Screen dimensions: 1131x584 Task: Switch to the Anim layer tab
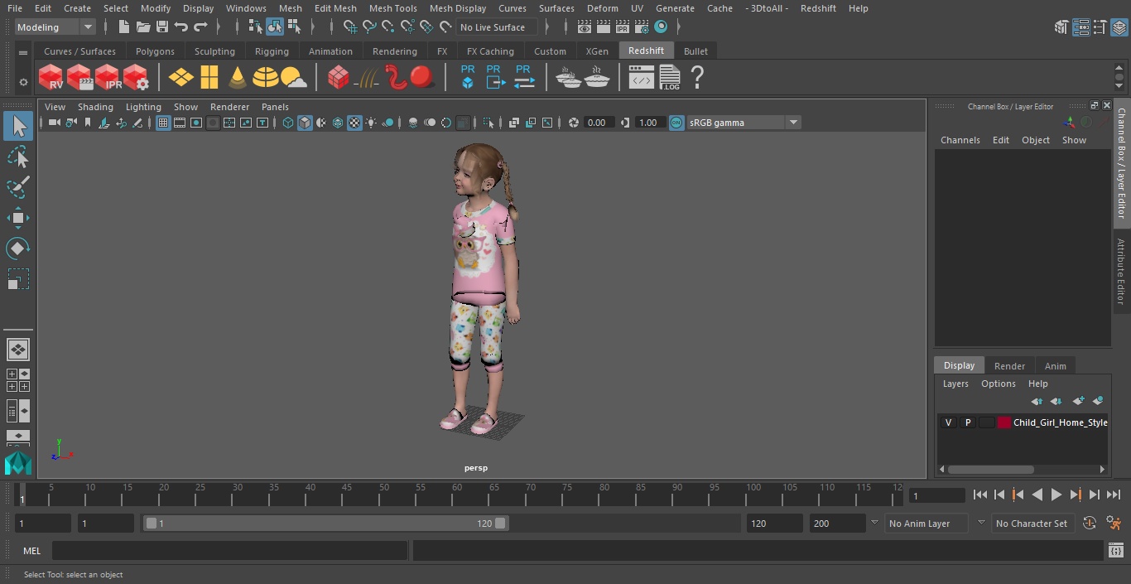(1055, 365)
